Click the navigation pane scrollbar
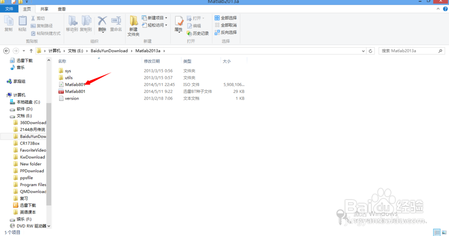Image resolution: width=449 pixels, height=236 pixels. pyautogui.click(x=48, y=154)
